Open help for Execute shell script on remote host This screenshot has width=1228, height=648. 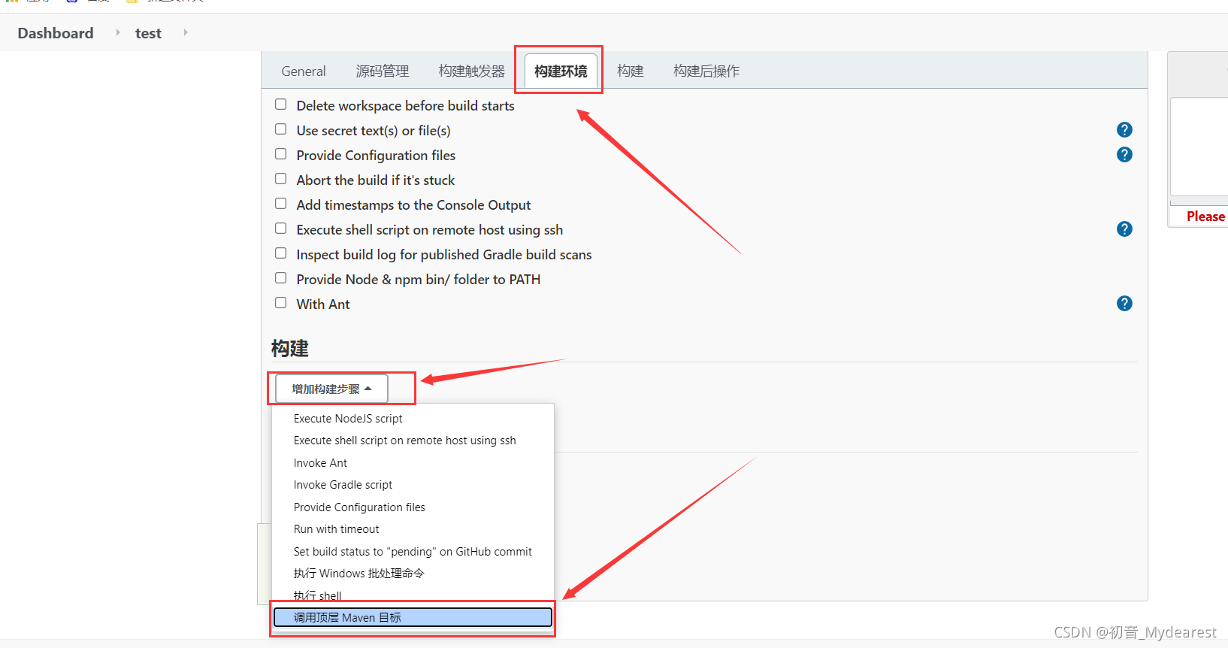(x=1124, y=229)
